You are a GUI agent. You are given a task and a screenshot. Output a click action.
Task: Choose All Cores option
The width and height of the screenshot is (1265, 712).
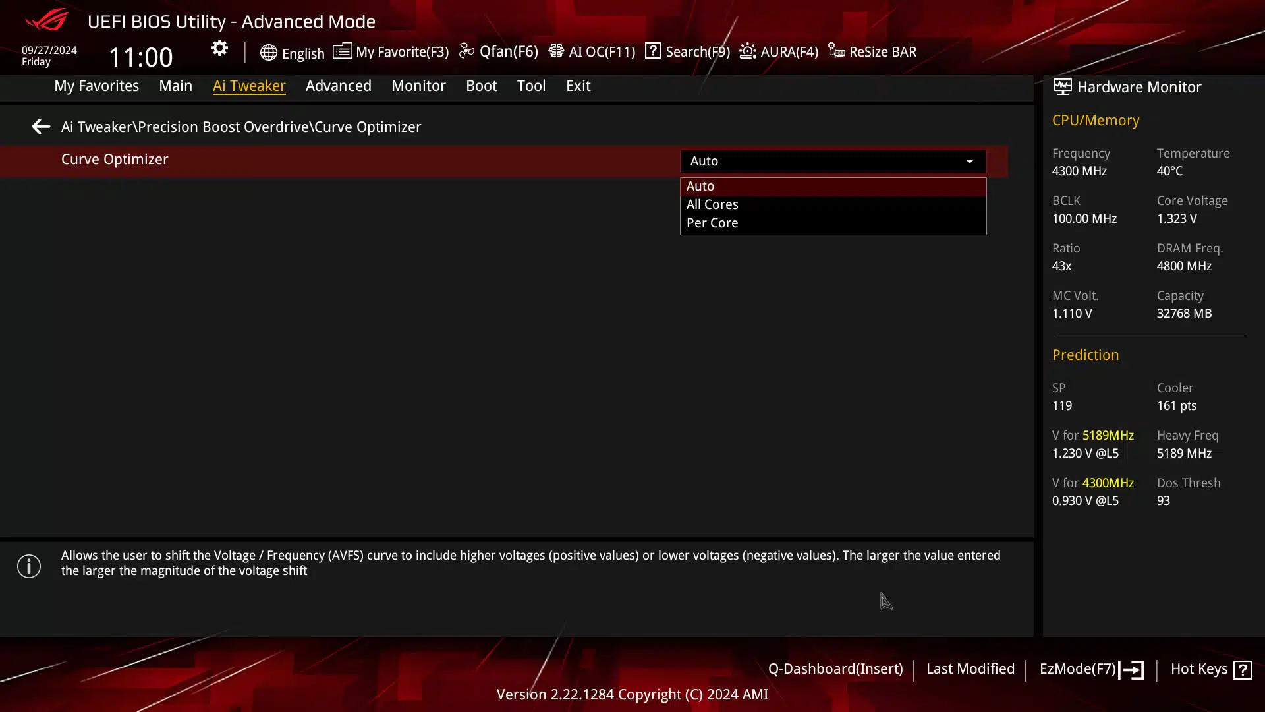point(833,205)
